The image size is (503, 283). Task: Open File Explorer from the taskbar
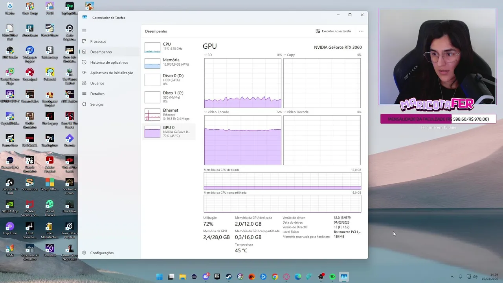coord(182,277)
